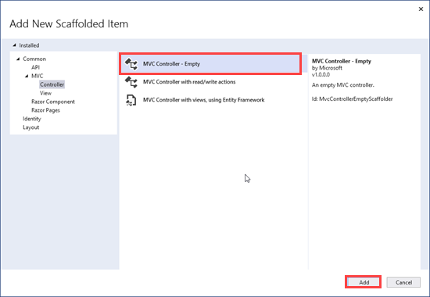Open the Razor Pages category
The image size is (430, 297).
[x=45, y=110]
